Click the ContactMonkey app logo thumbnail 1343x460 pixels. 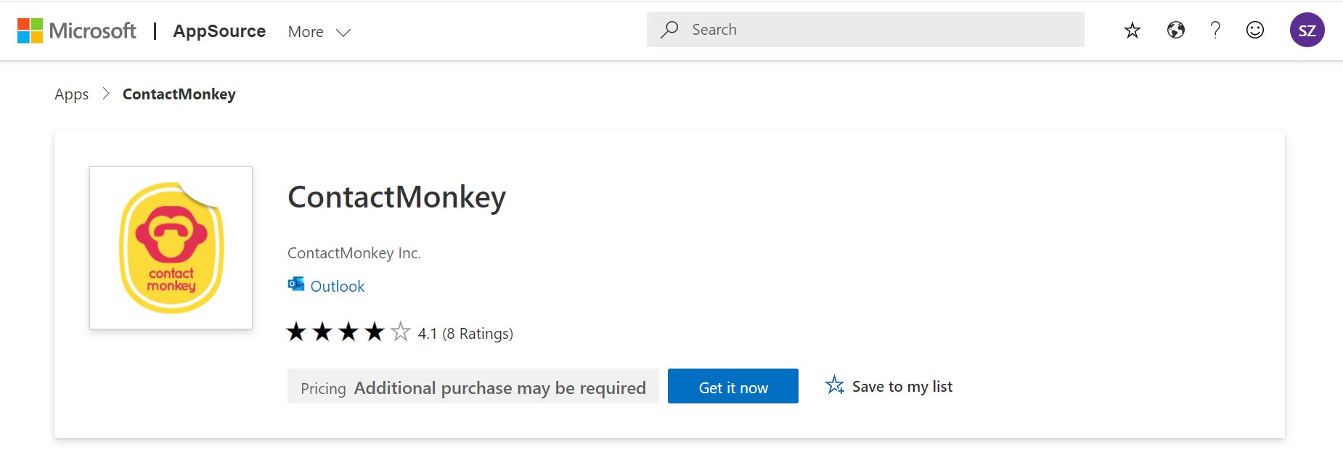tap(171, 247)
